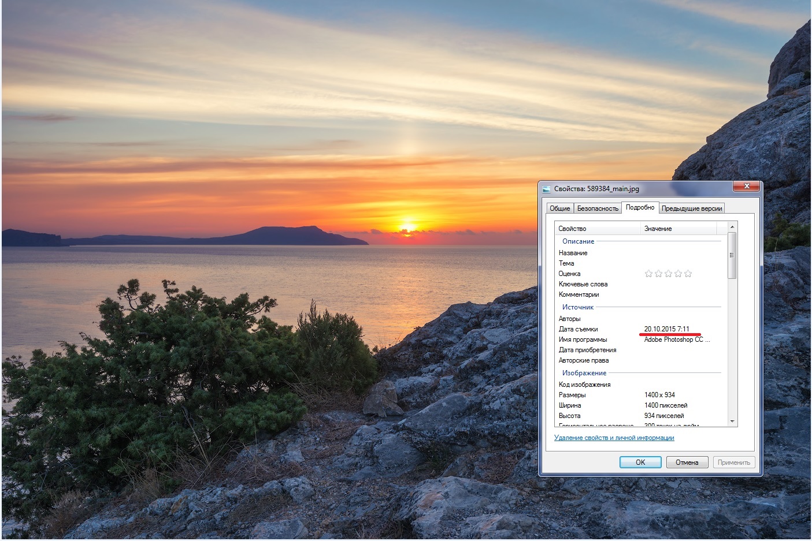Click the Отмена button

687,462
